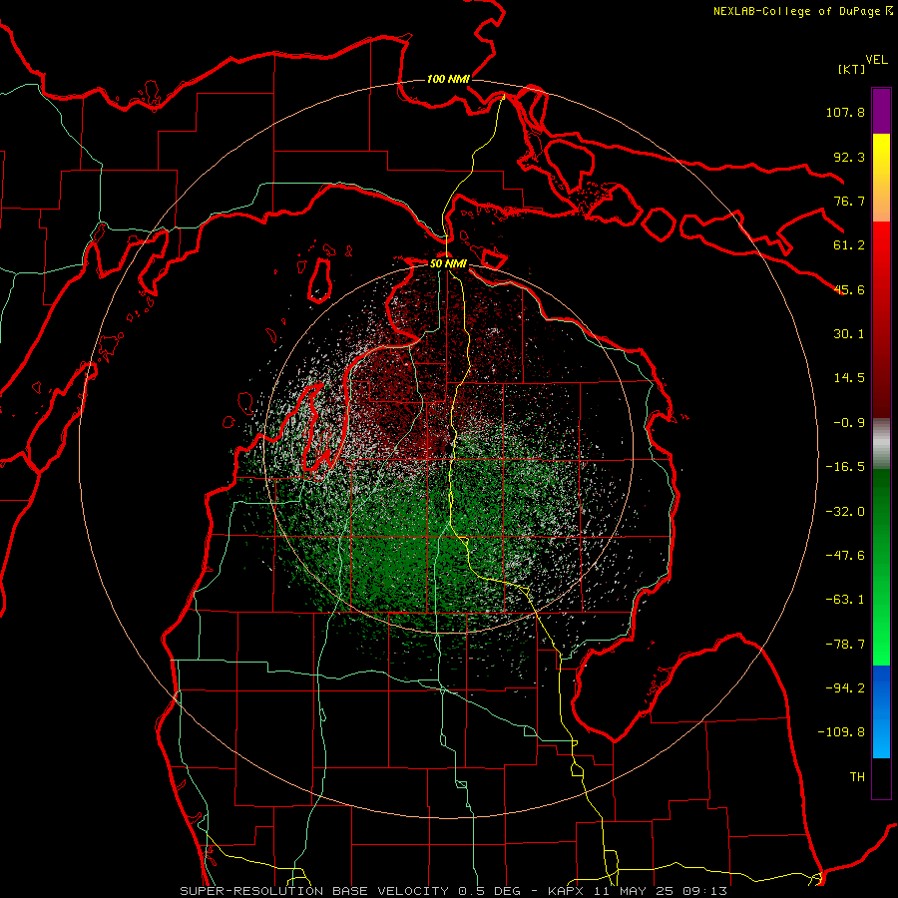Image resolution: width=898 pixels, height=898 pixels.
Task: Click the -63.1 legend value
Action: coord(845,600)
